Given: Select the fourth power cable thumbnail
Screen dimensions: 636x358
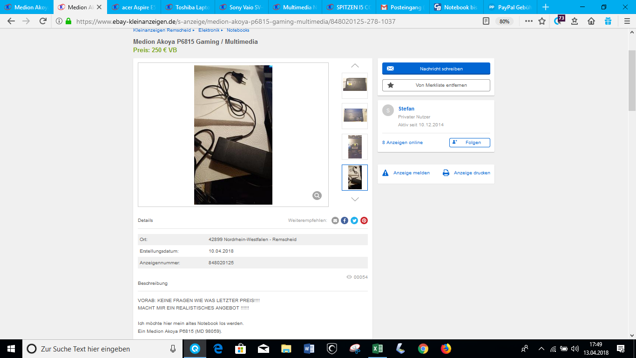Looking at the screenshot, I should pos(355,177).
